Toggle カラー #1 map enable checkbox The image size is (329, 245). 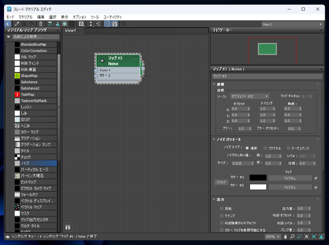click(316, 178)
